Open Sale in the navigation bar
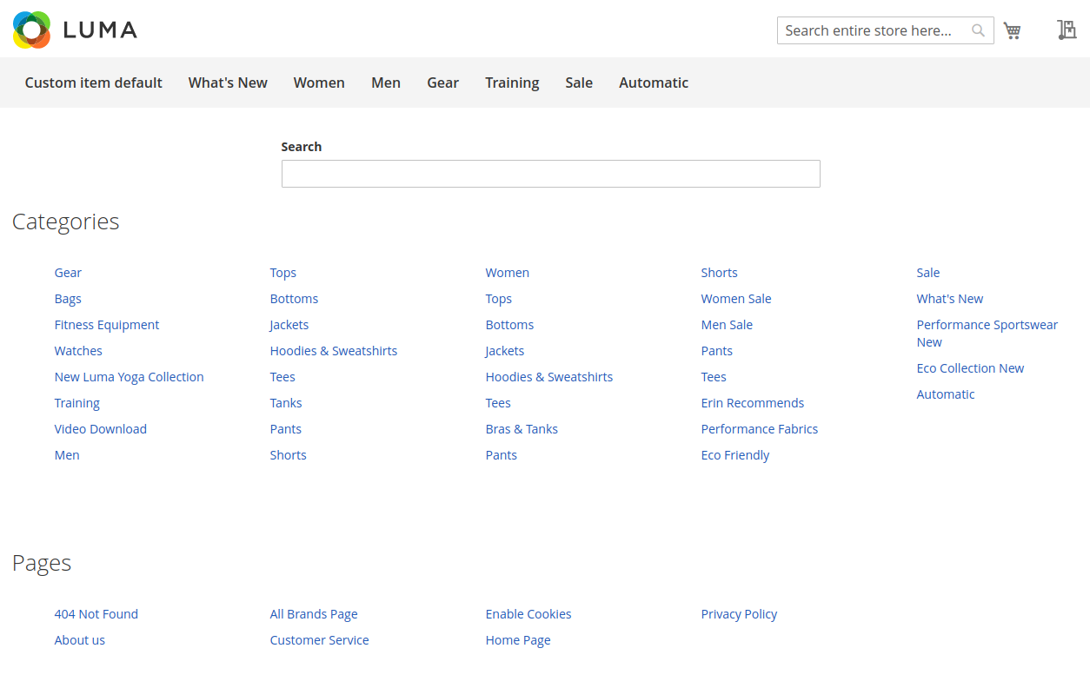Image resolution: width=1090 pixels, height=688 pixels. coord(579,83)
